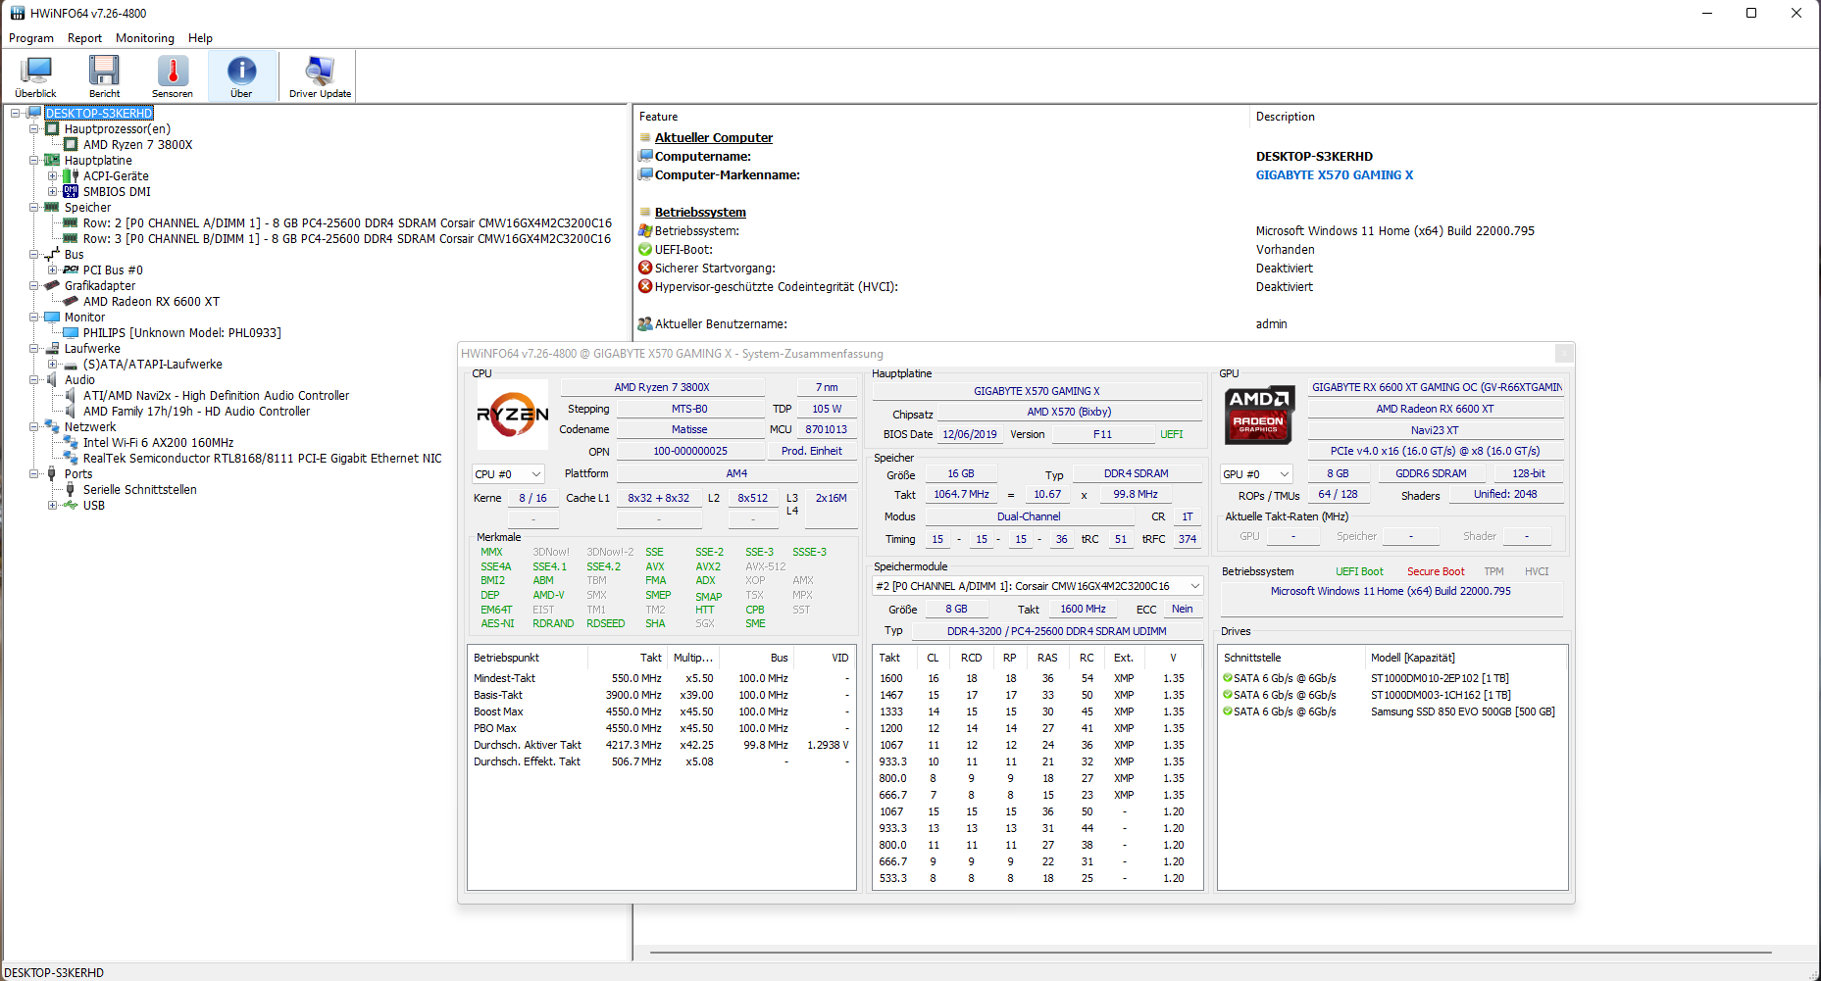The height and width of the screenshot is (981, 1821).
Task: Open the Über info panel
Action: (241, 74)
